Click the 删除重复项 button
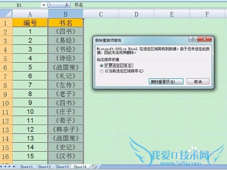Image resolution: width=227 pixels, height=170 pixels. point(166,82)
